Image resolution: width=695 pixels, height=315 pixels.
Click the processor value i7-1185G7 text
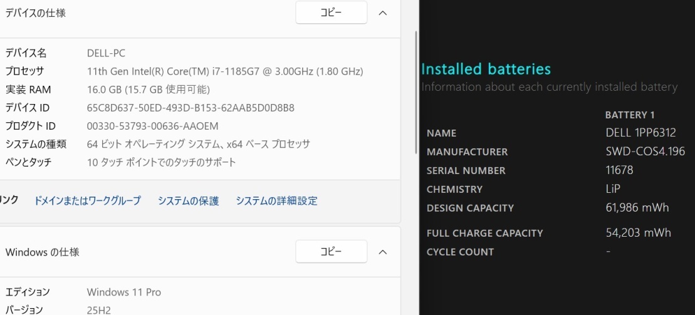pyautogui.click(x=225, y=71)
